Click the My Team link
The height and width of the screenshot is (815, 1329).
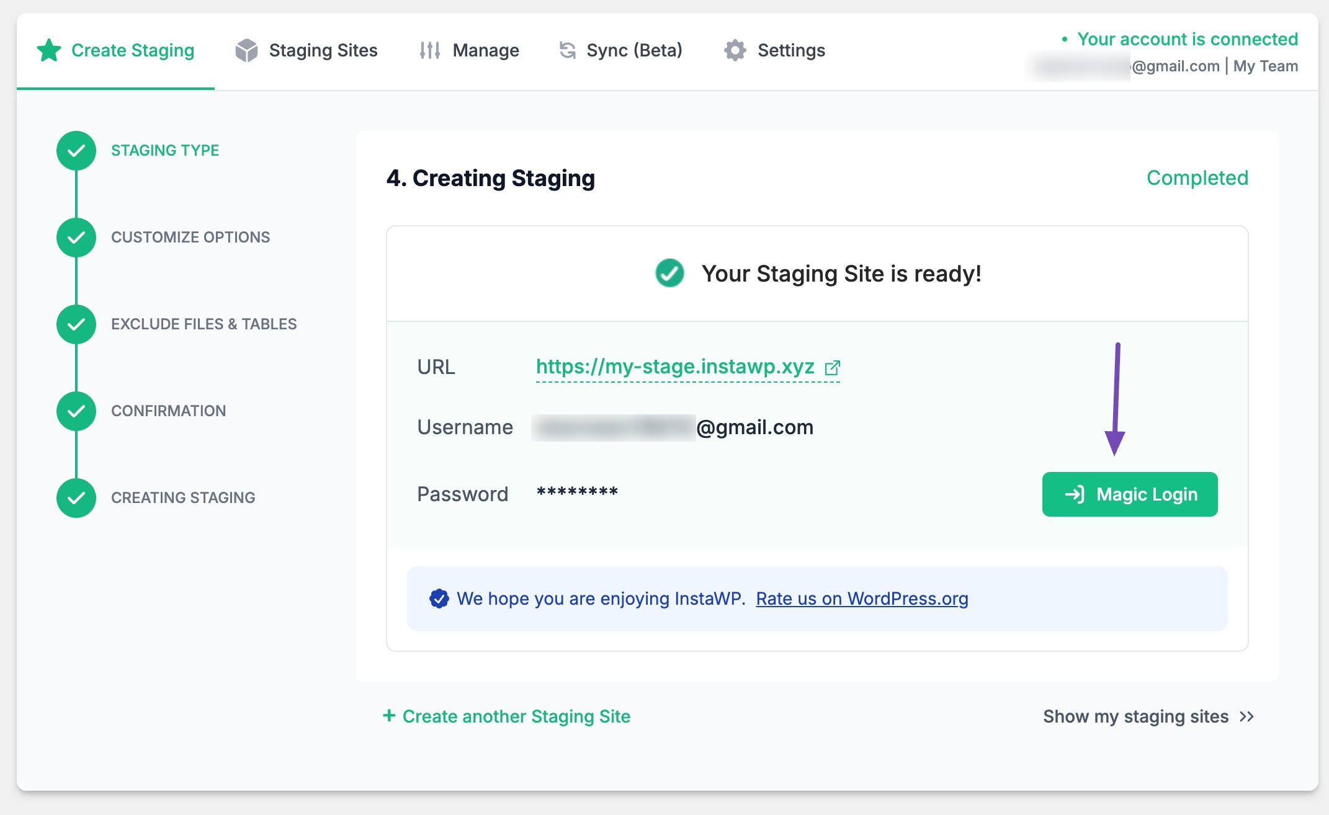coord(1265,66)
